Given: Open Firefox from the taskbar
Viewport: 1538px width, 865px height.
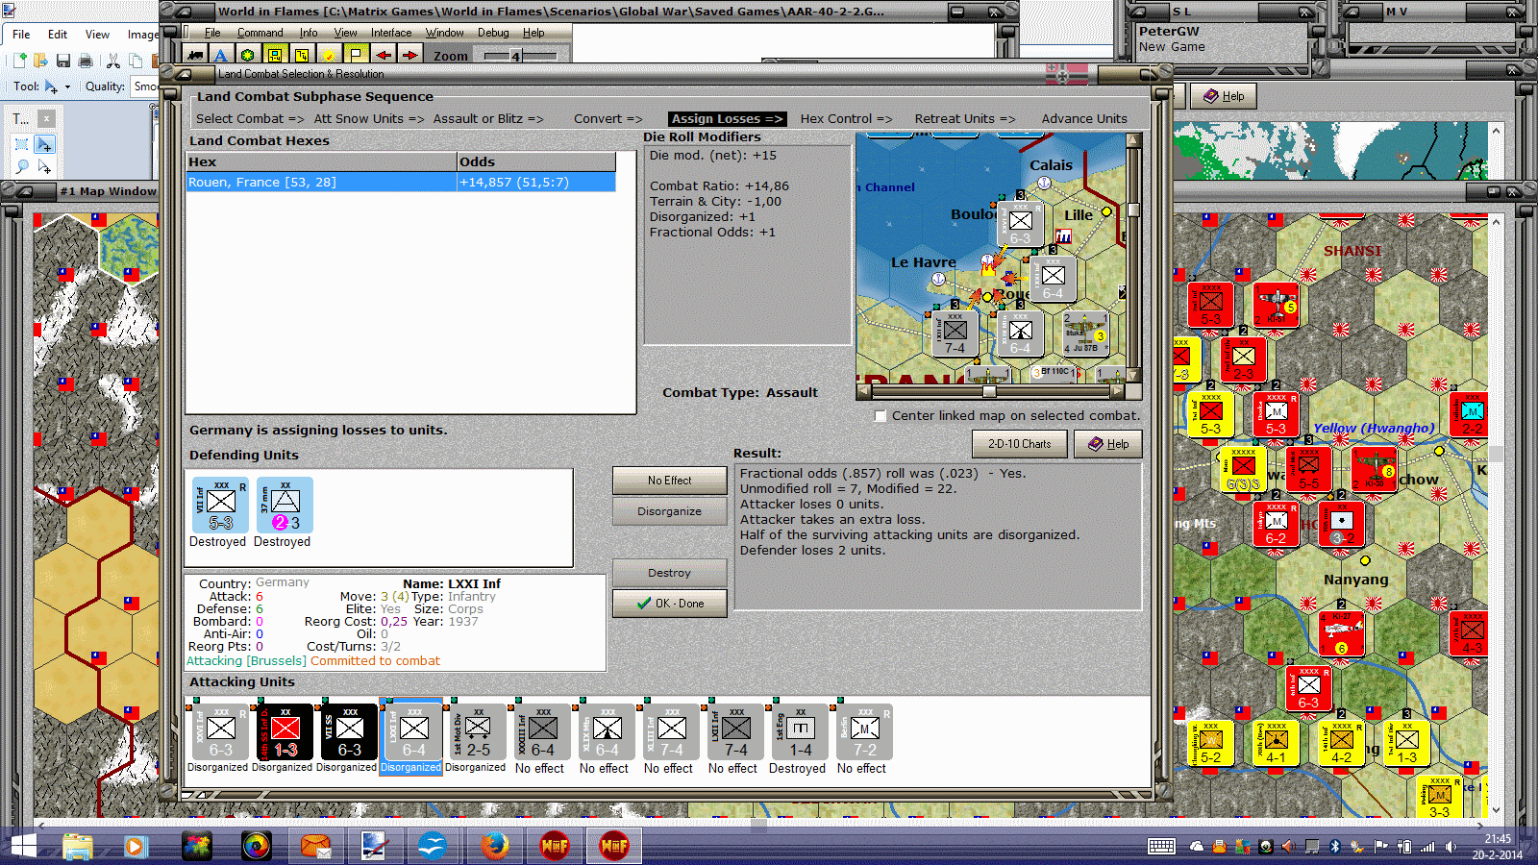Looking at the screenshot, I should [x=494, y=846].
